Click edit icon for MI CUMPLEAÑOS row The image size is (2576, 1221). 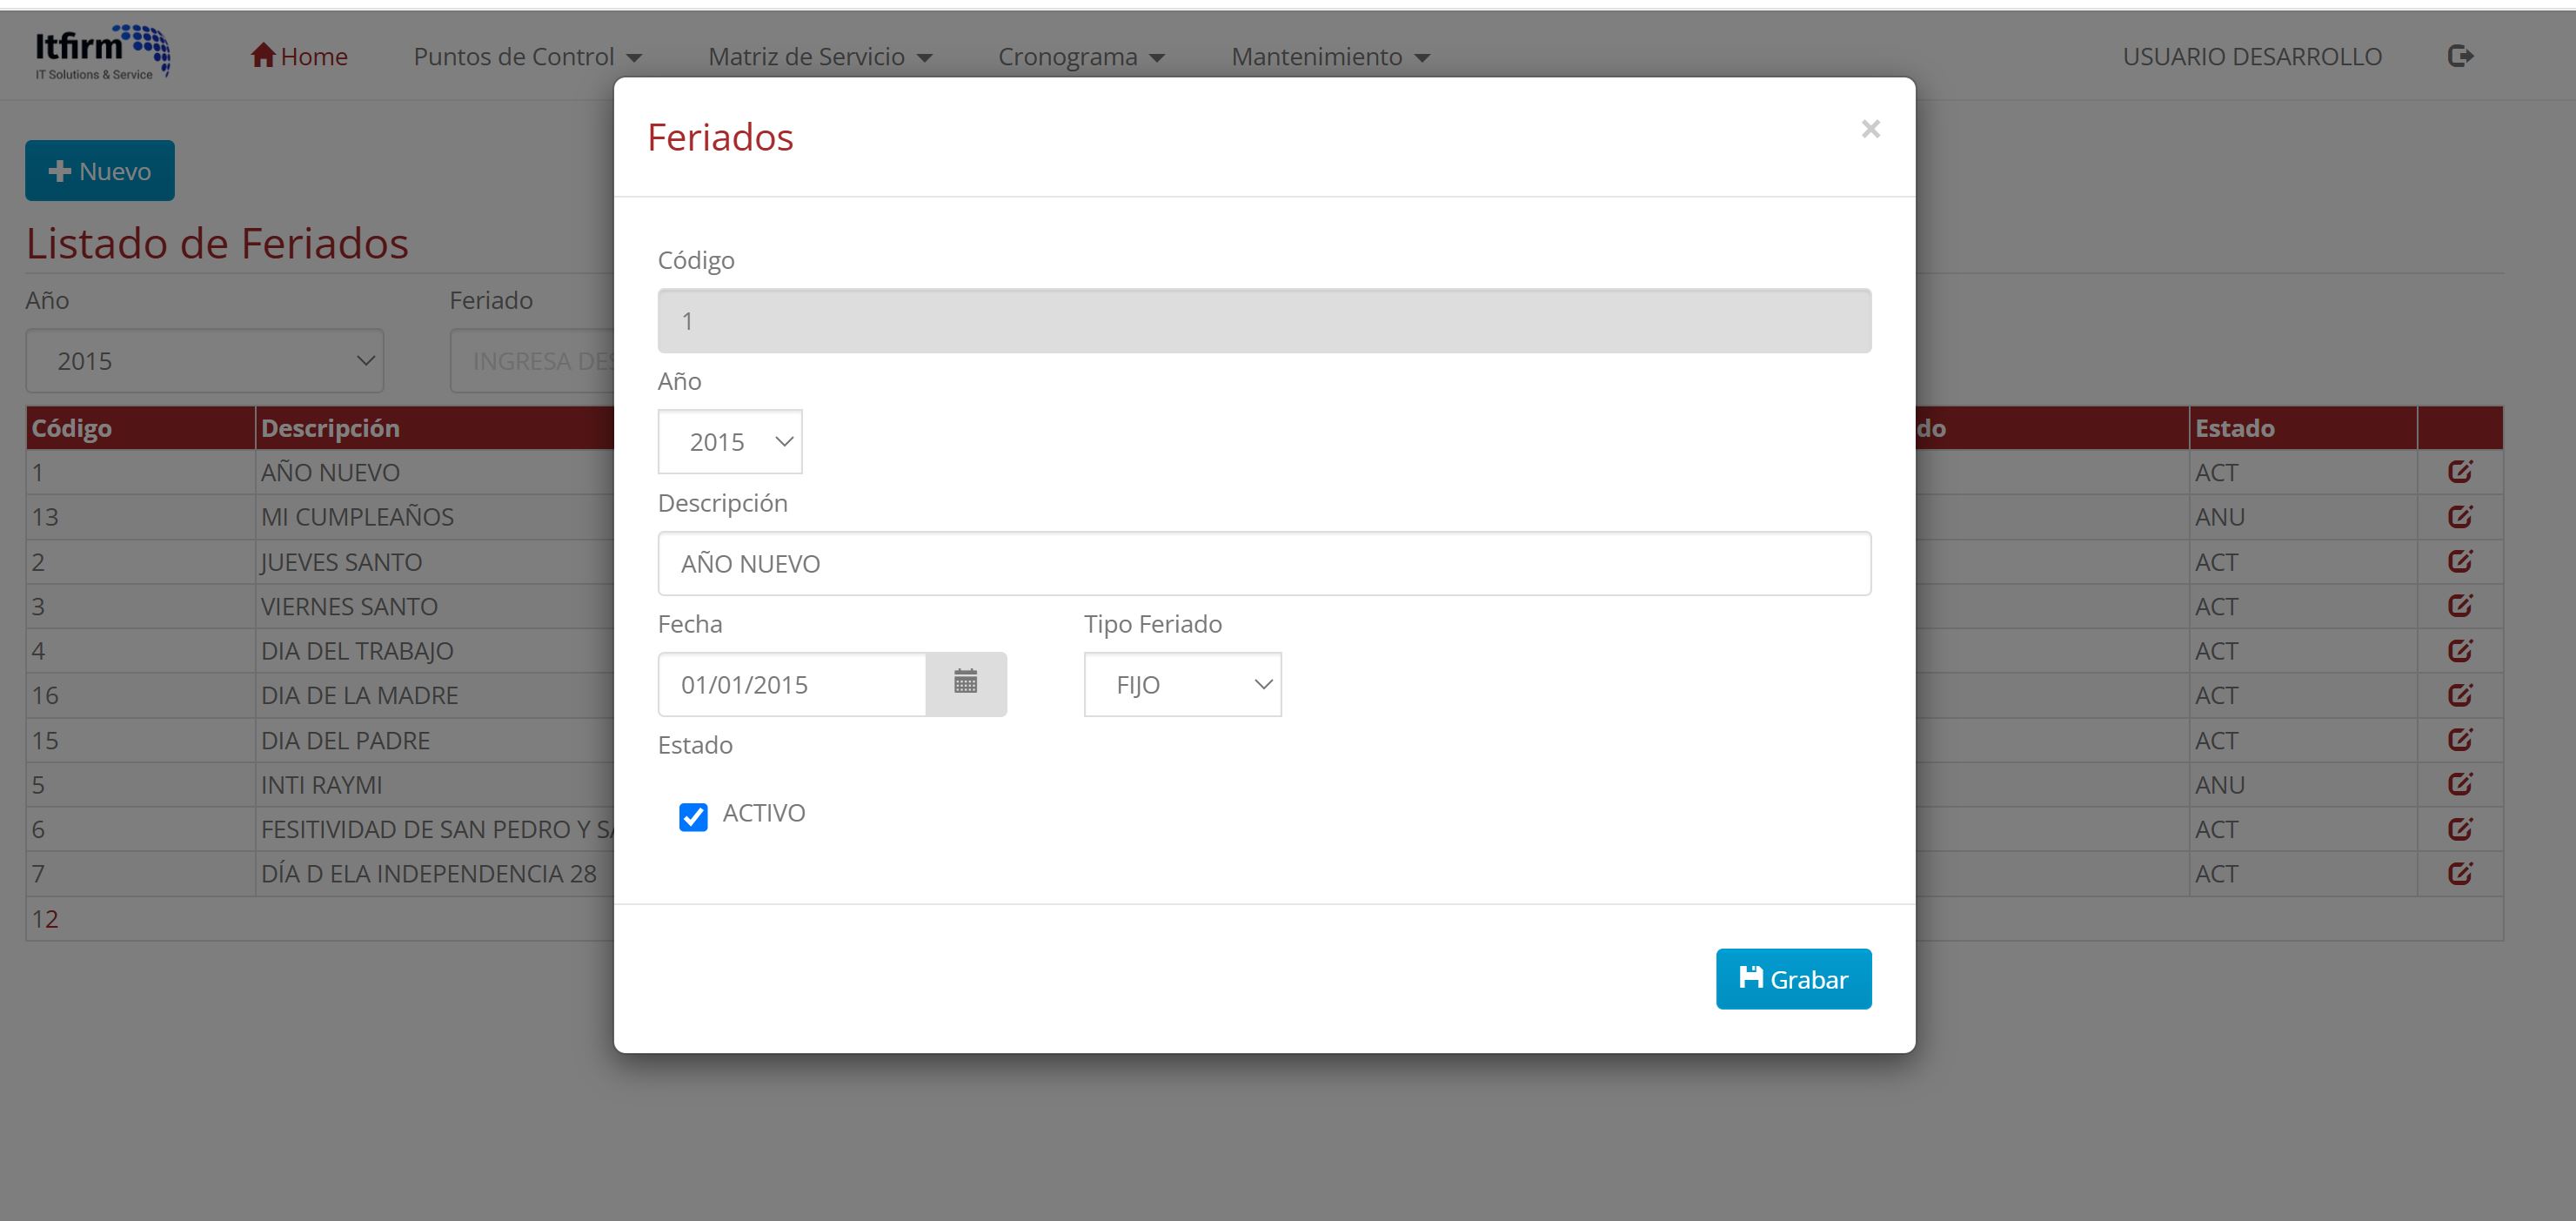pos(2459,517)
